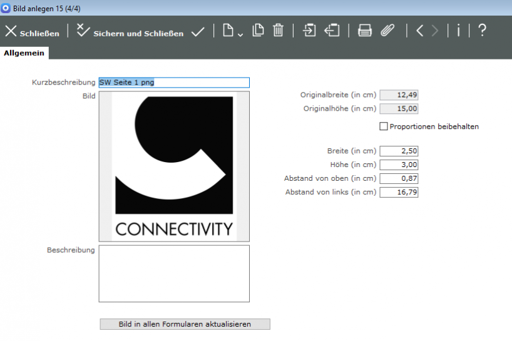Save using the single checkmark icon

(x=198, y=31)
